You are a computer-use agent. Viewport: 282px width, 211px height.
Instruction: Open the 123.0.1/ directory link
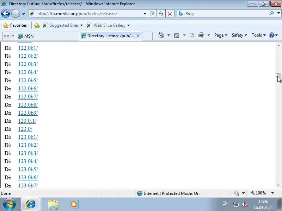click(27, 121)
